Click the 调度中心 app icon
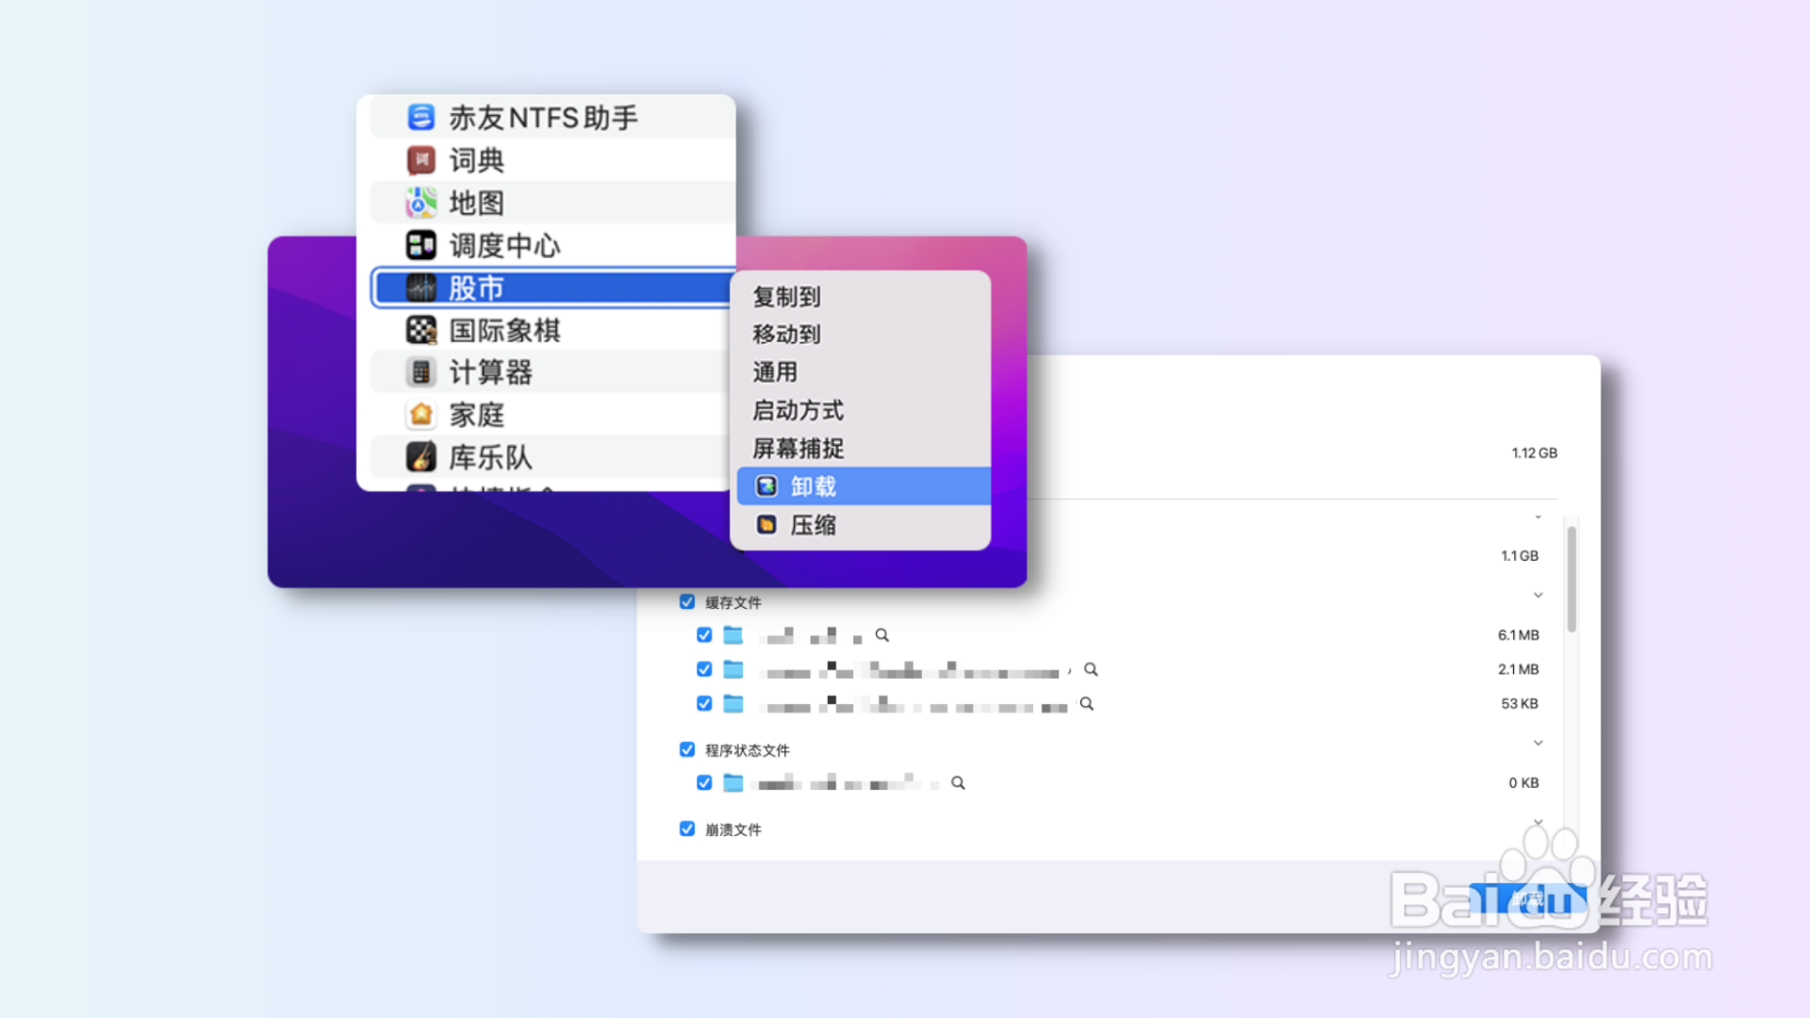The height and width of the screenshot is (1018, 1810). click(x=420, y=245)
